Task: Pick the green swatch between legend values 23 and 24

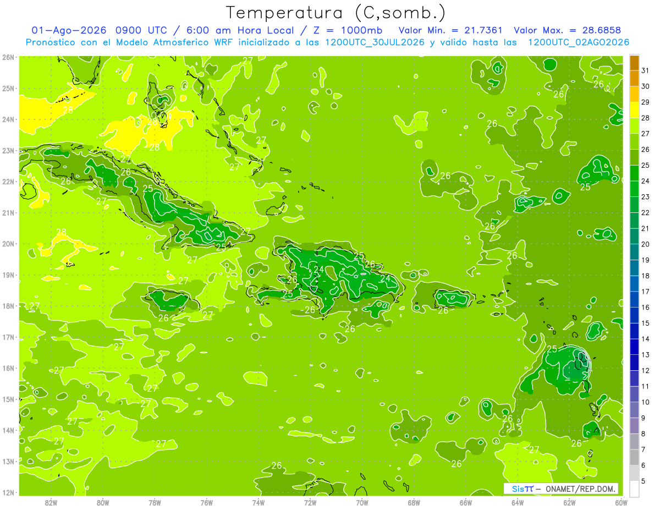Action: pos(635,189)
